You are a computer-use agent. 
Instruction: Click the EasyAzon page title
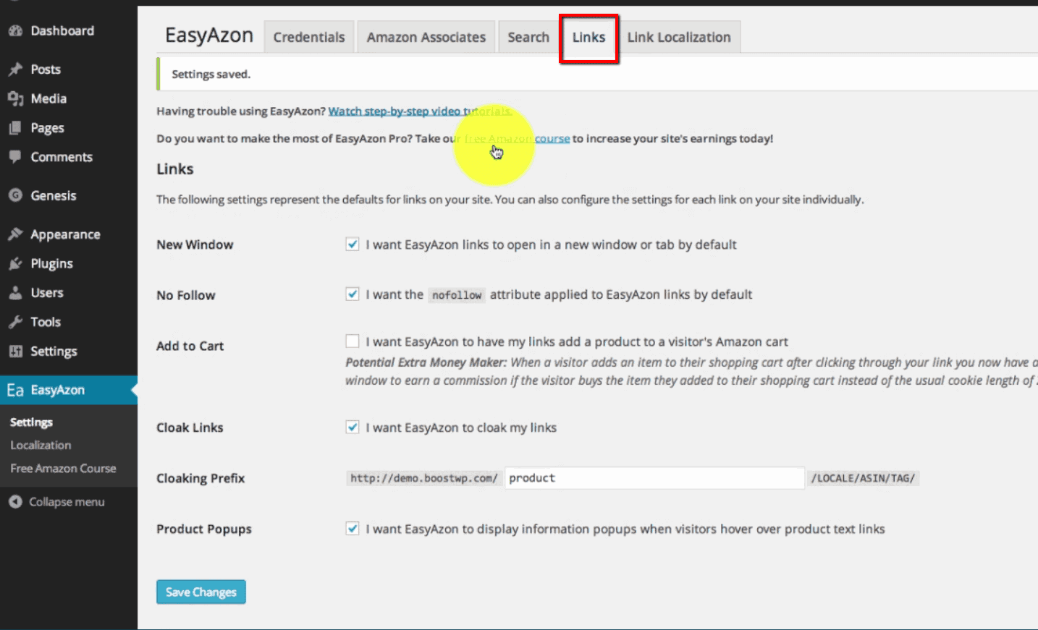(x=209, y=35)
